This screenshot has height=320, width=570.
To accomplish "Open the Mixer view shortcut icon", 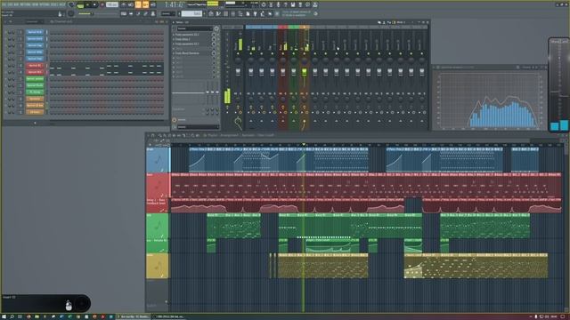I will coord(233,14).
